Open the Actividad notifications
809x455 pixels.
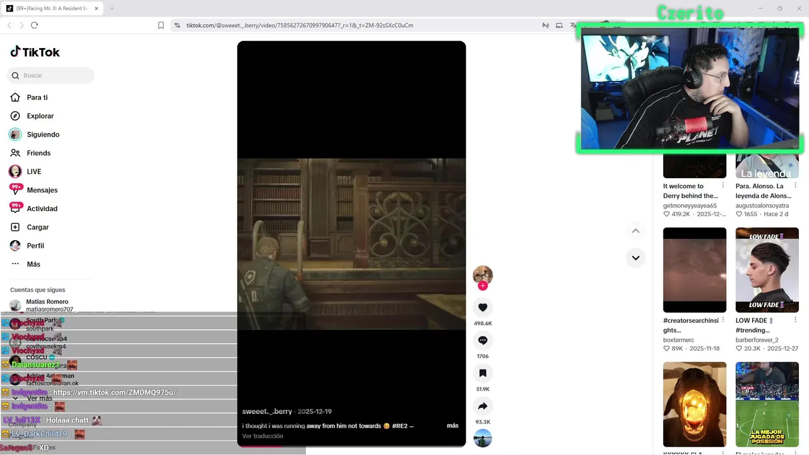pos(42,209)
